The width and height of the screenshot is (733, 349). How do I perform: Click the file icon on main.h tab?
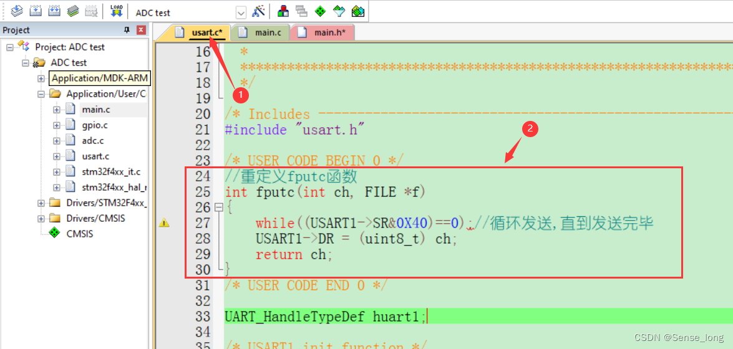(302, 32)
